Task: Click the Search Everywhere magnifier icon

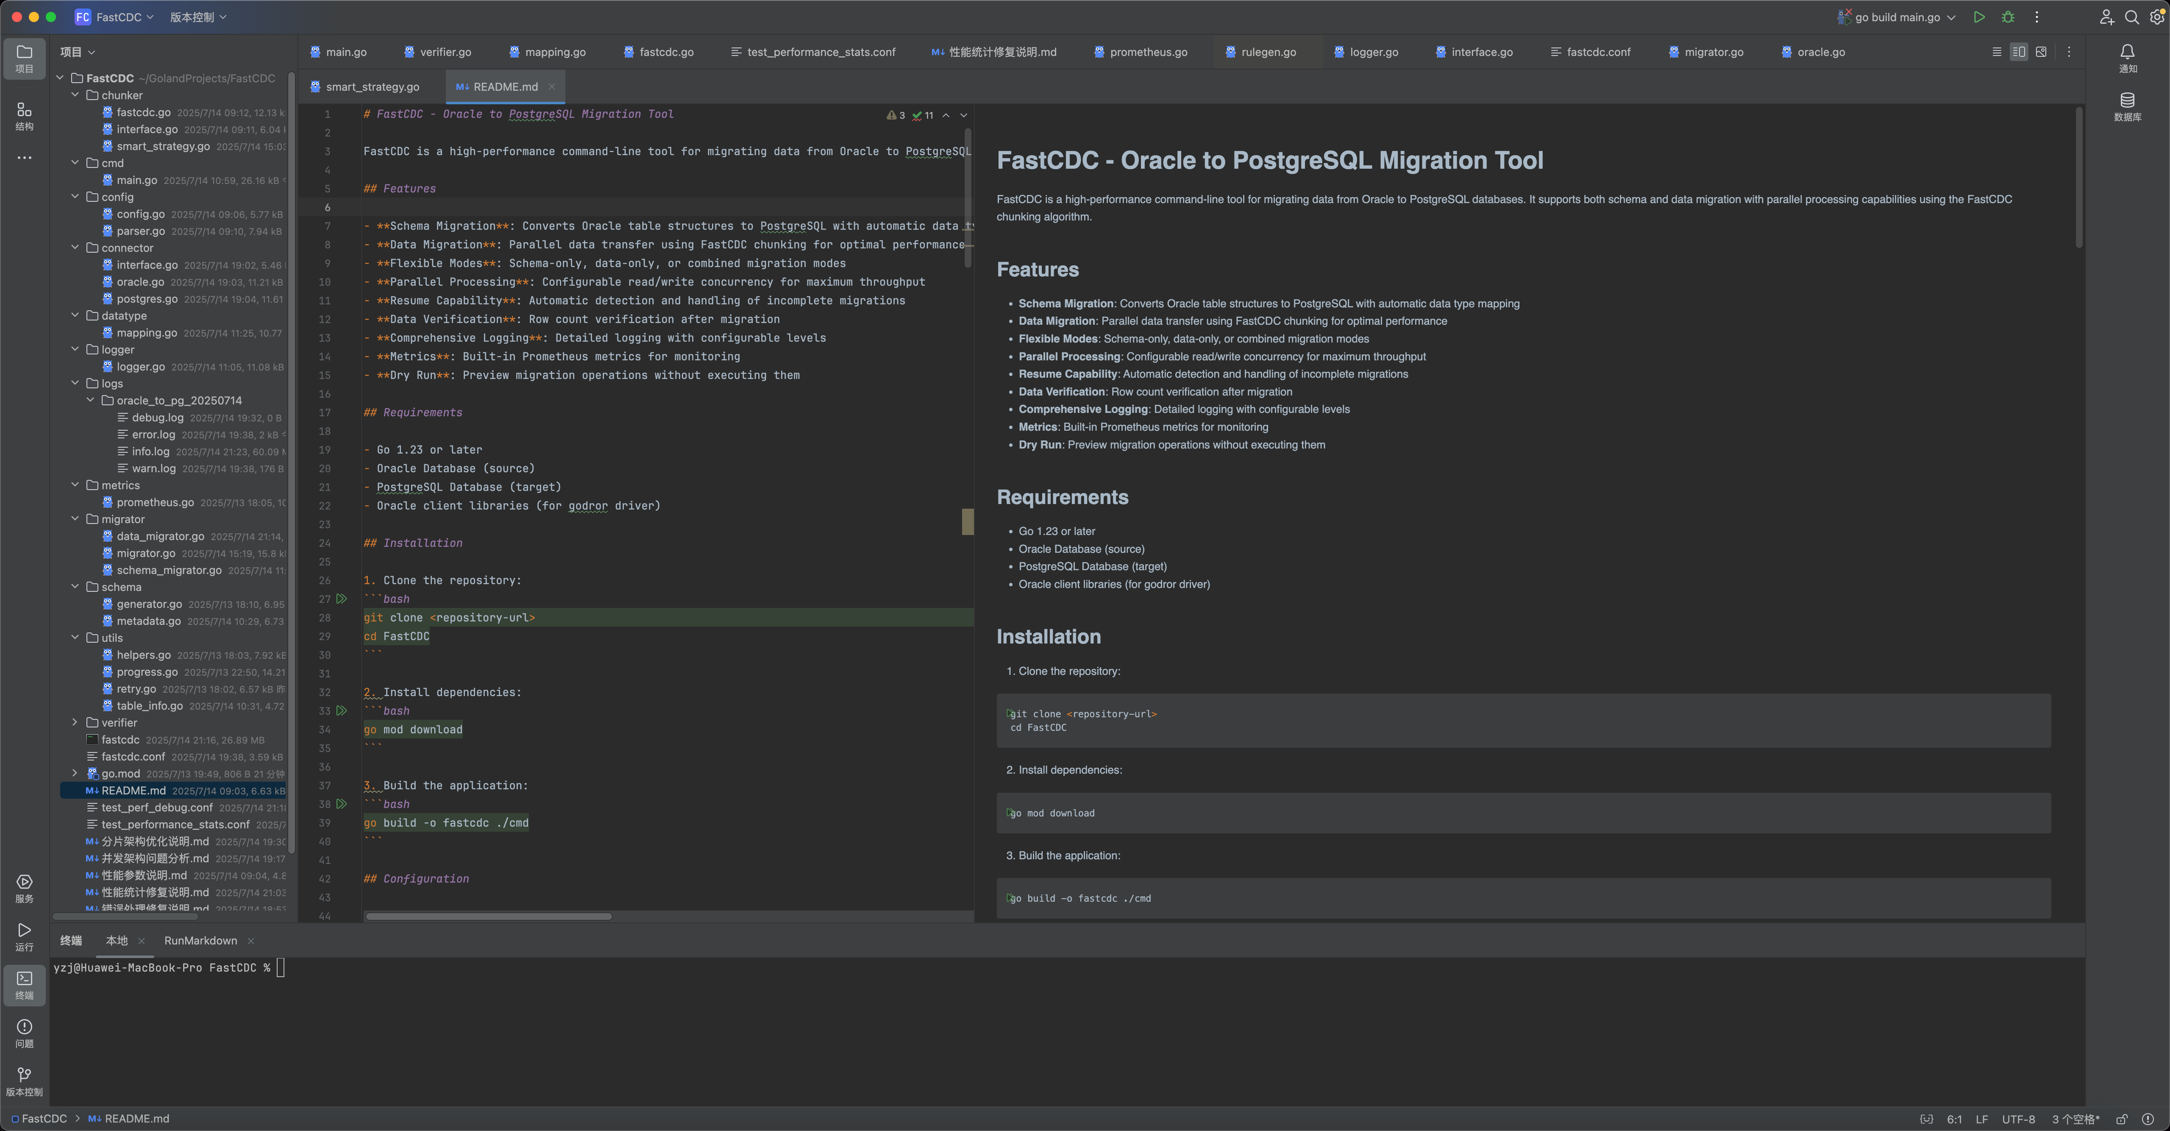Action: [2132, 17]
